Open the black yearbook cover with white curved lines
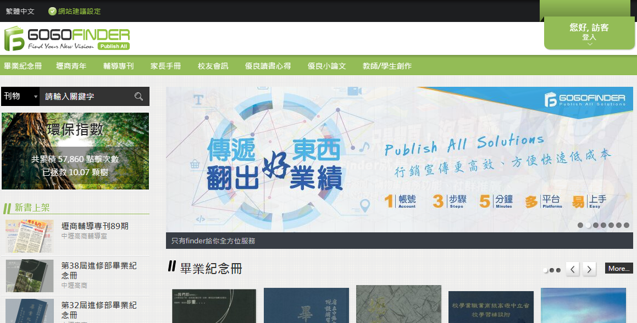637x323 pixels. [x=214, y=306]
